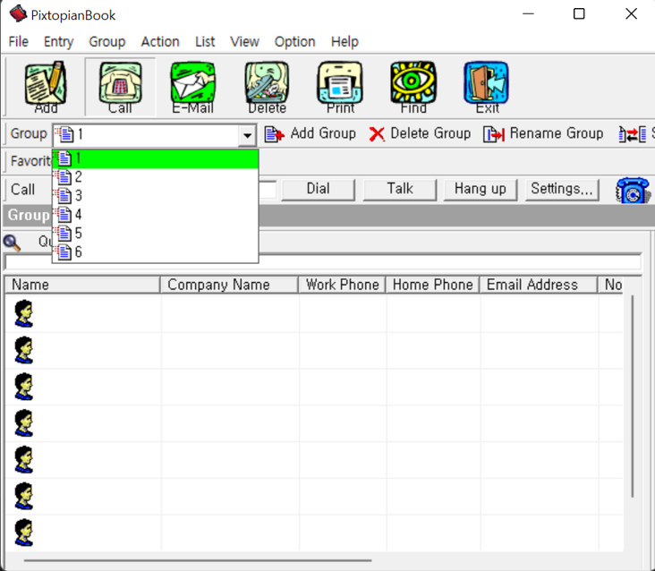Click the sort group icon after Rename Group
Image resolution: width=655 pixels, height=571 pixels.
pos(632,134)
